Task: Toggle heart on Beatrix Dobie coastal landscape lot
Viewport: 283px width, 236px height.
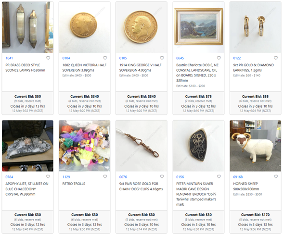Action: click(219, 58)
